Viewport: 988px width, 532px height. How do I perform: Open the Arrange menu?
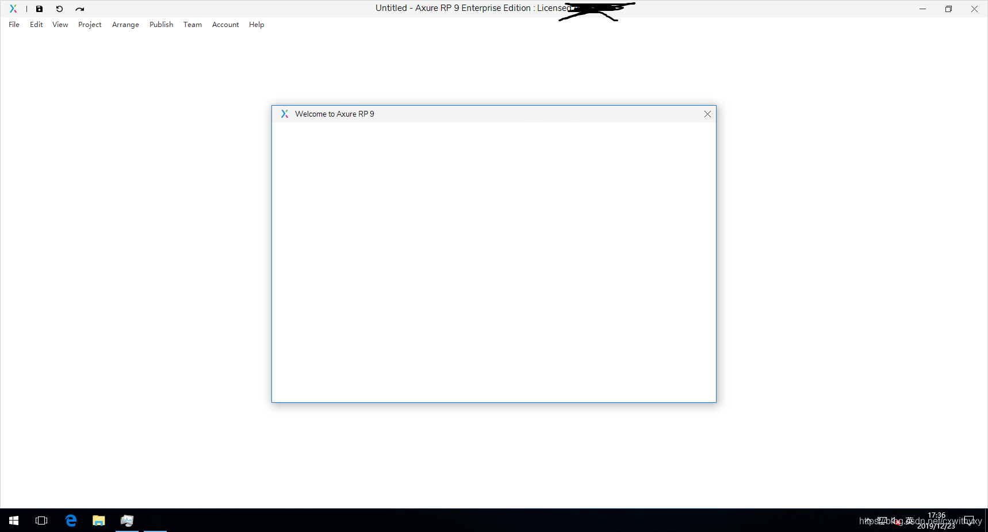pyautogui.click(x=125, y=25)
